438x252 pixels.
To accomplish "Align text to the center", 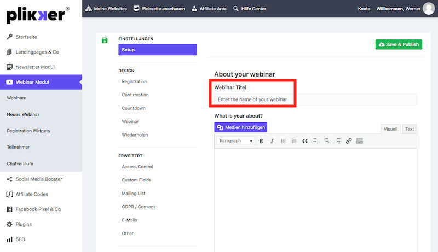I will click(327, 141).
